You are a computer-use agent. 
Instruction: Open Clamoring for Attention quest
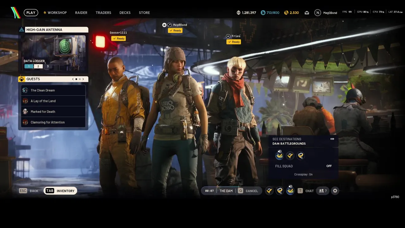(x=53, y=122)
